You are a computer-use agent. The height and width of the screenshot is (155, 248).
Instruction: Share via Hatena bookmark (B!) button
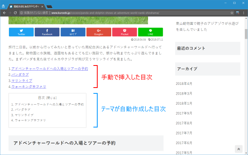click(x=73, y=32)
